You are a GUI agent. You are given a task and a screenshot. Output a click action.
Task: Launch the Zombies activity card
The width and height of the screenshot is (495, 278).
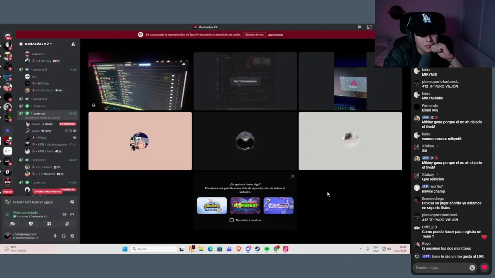pos(245,206)
